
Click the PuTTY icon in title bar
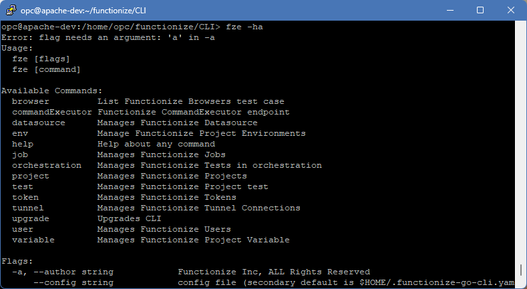click(11, 10)
